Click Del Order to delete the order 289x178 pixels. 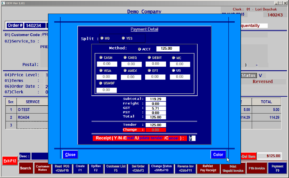(138, 168)
